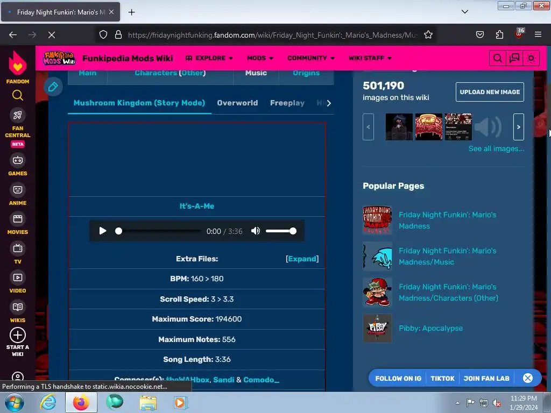Expand the Mods dropdown menu
This screenshot has height=413, width=551.
tap(260, 58)
